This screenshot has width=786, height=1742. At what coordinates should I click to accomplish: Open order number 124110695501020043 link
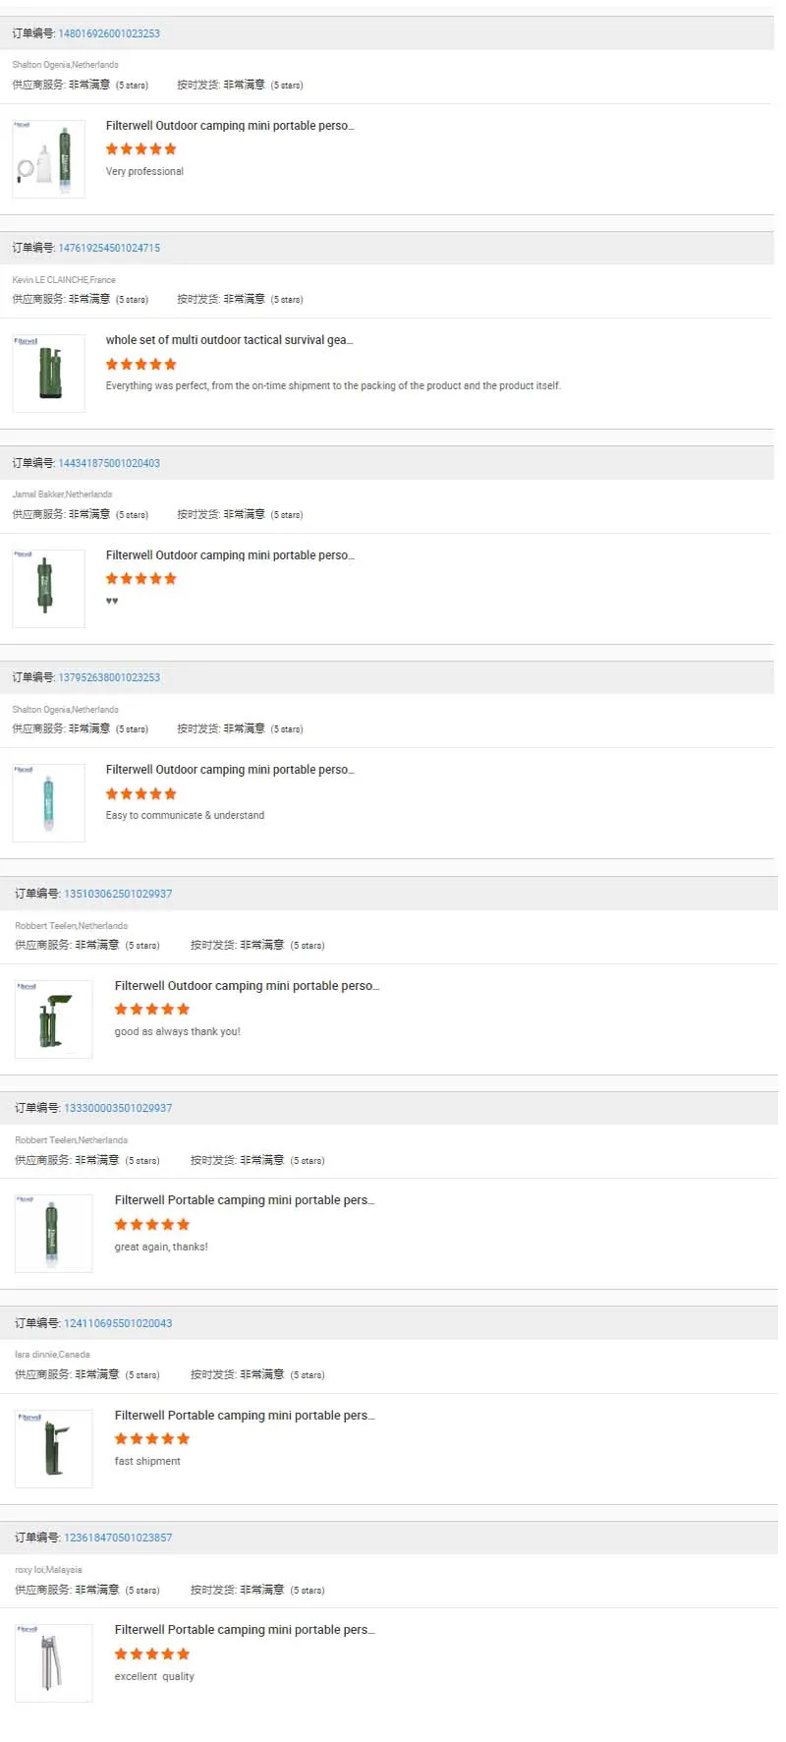[118, 1323]
